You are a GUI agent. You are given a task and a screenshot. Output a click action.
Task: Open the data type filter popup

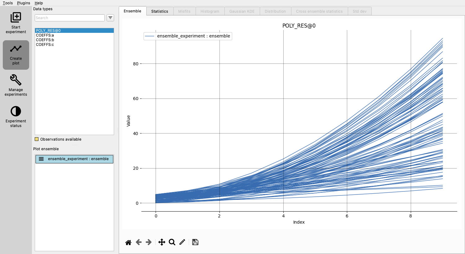click(x=110, y=18)
